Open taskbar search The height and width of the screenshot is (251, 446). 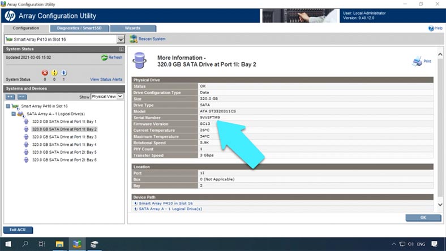click(25, 244)
